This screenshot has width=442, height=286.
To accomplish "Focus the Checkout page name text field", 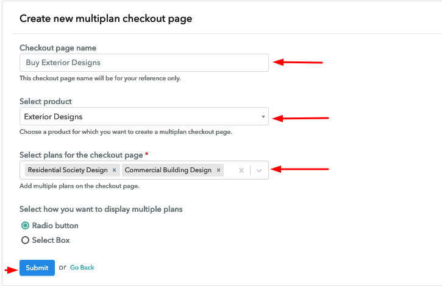I will (143, 63).
